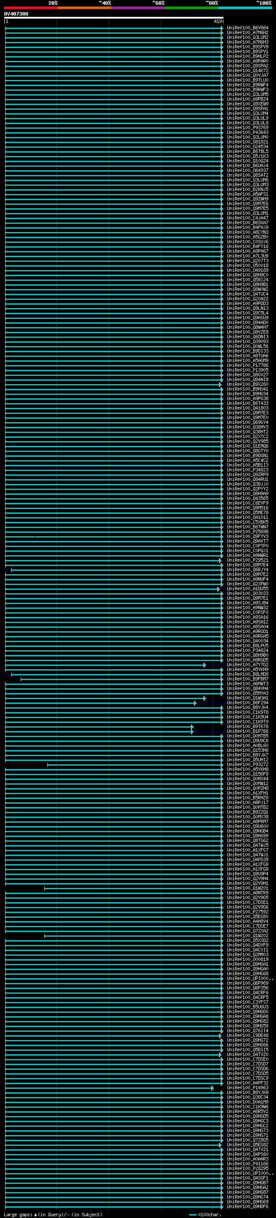The width and height of the screenshot is (276, 1218).
Task: Click the green ~80% identity legend segment
Action: (191, 8)
